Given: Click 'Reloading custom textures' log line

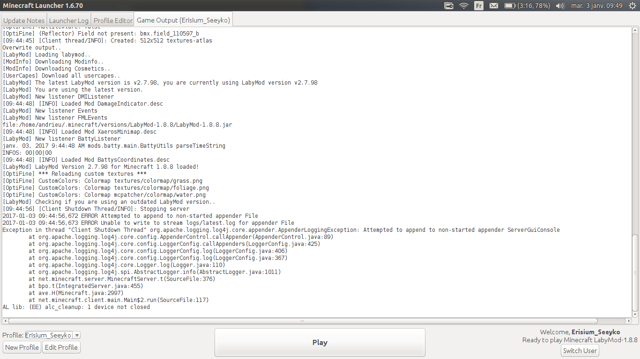Looking at the screenshot, I should tap(74, 174).
